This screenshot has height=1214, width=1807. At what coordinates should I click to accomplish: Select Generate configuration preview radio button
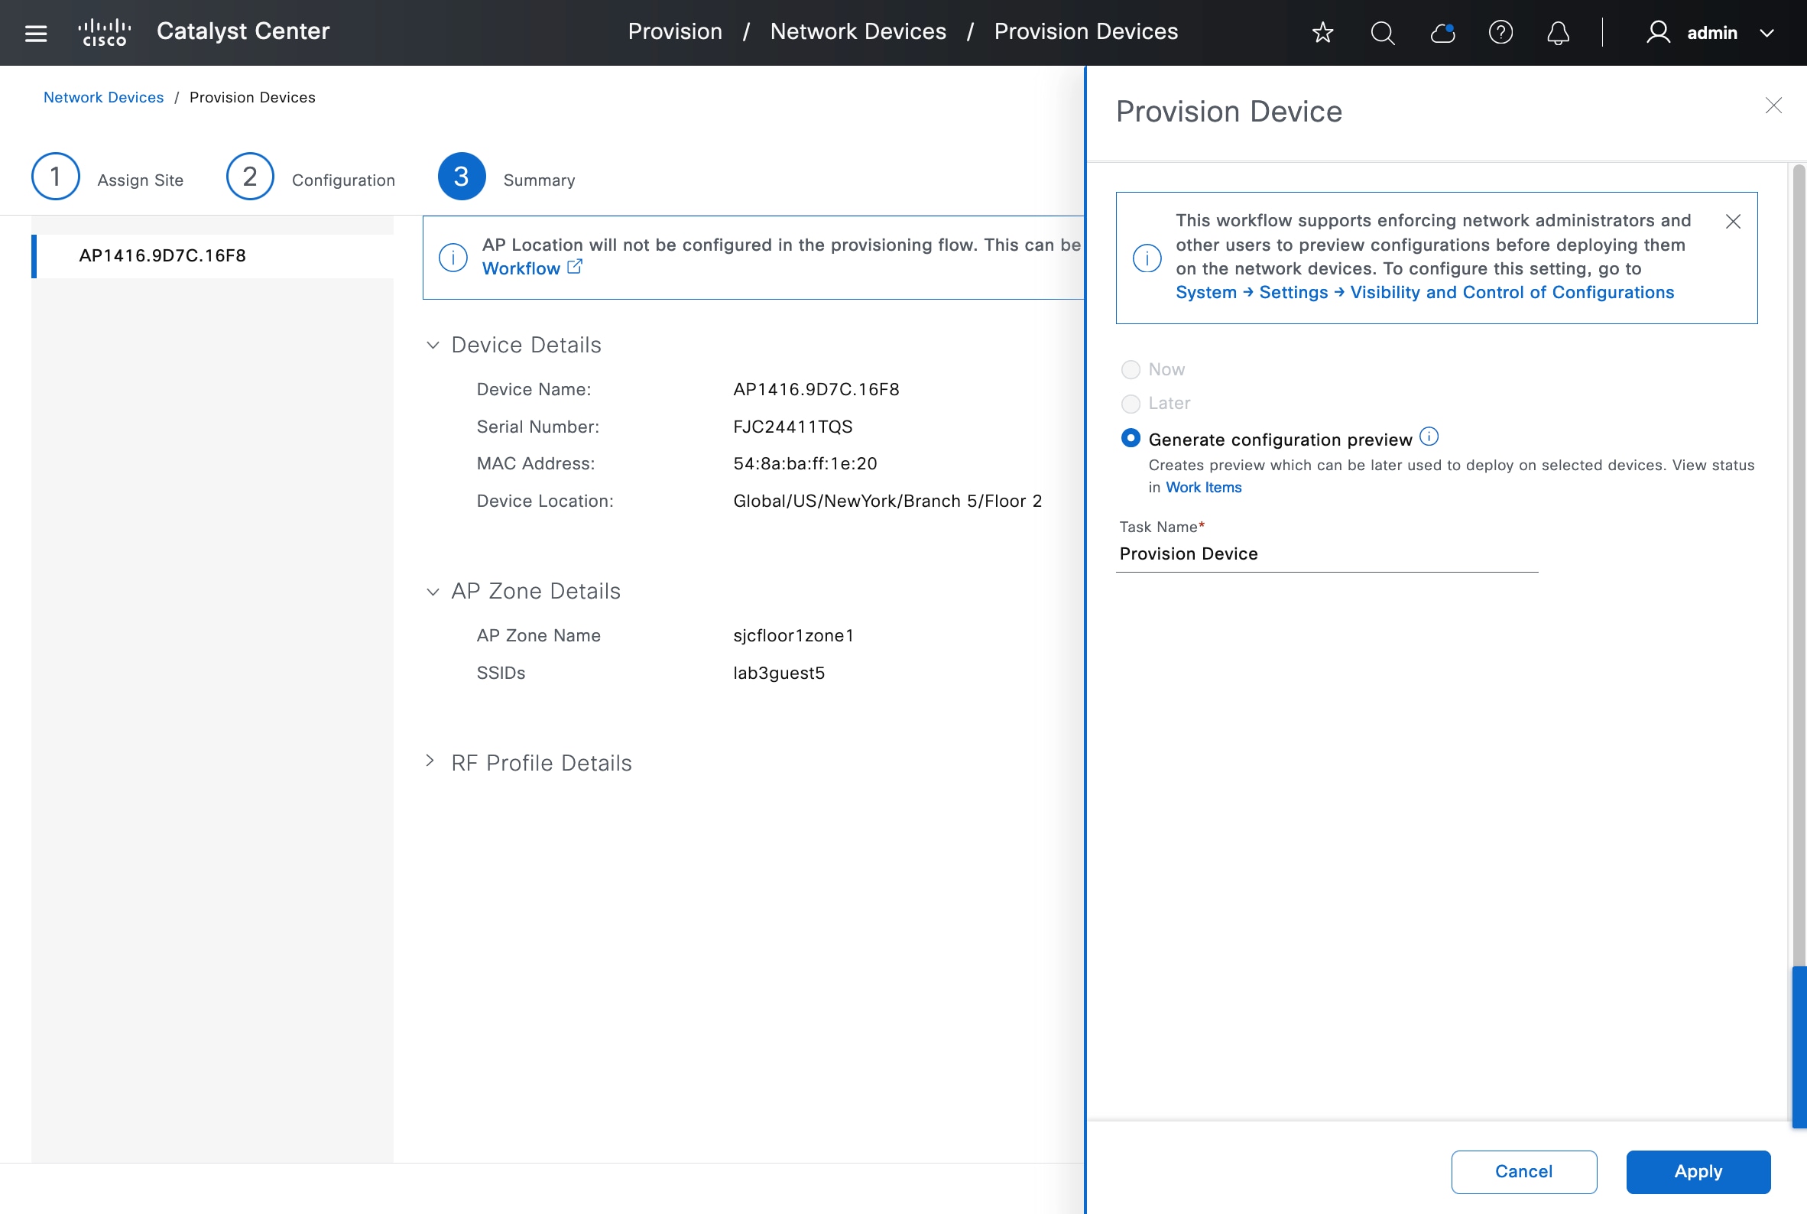1131,438
